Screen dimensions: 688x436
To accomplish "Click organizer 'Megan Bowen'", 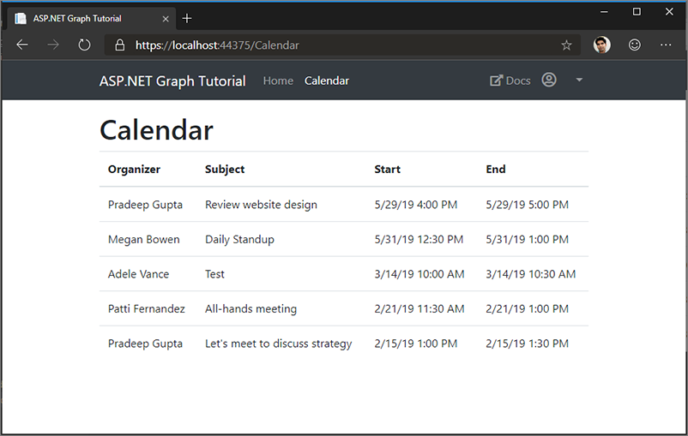I will point(144,239).
